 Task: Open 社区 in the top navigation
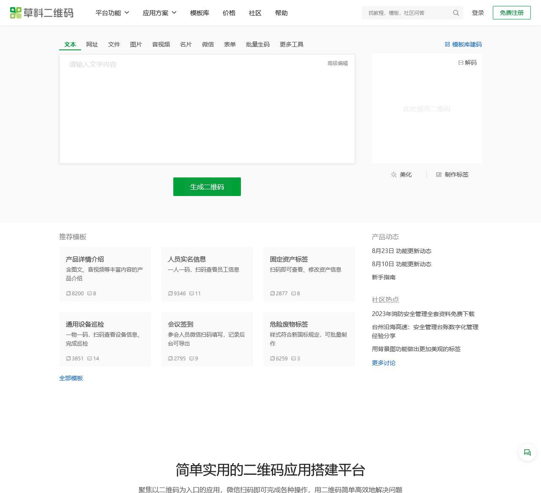point(255,13)
